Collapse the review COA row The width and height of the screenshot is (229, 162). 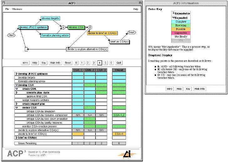click(x=17, y=108)
